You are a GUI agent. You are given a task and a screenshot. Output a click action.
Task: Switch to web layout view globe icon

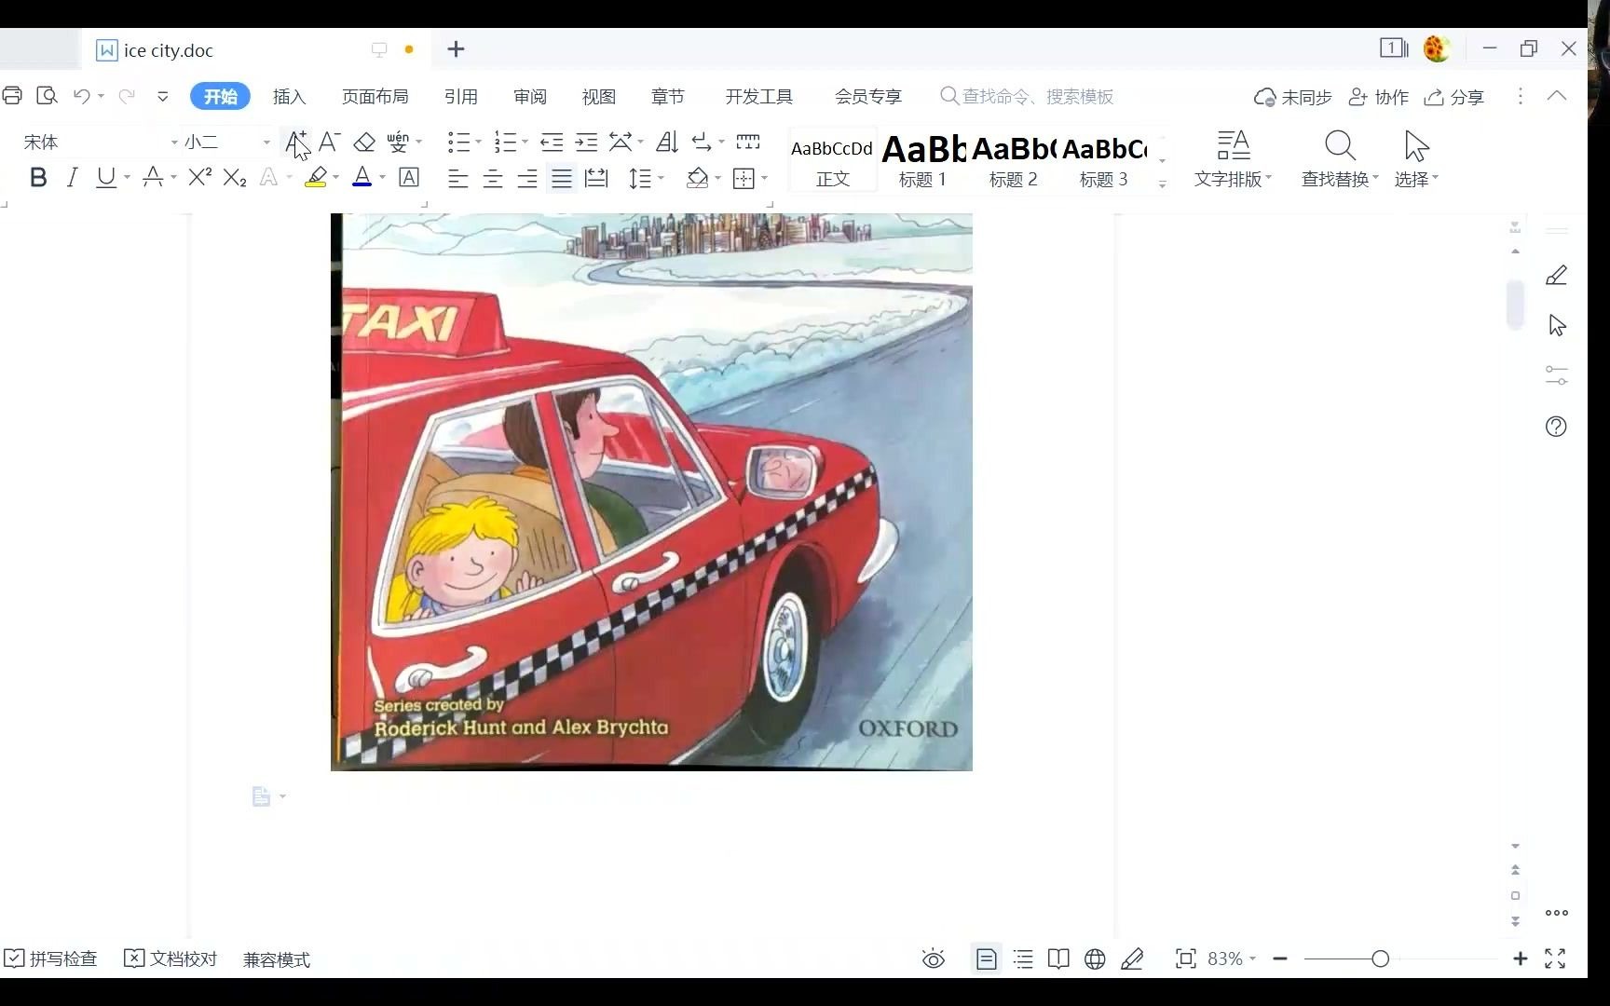click(1095, 958)
